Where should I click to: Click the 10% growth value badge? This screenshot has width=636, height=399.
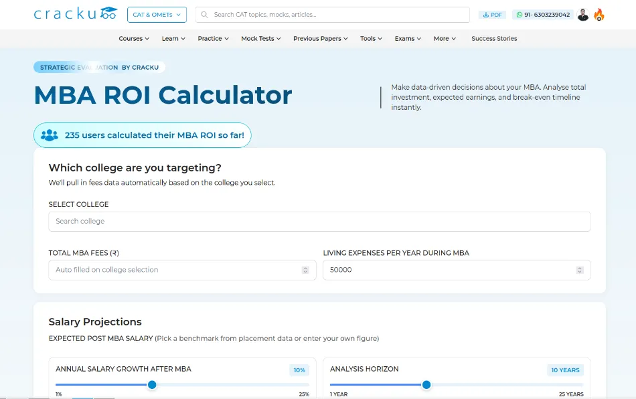299,370
